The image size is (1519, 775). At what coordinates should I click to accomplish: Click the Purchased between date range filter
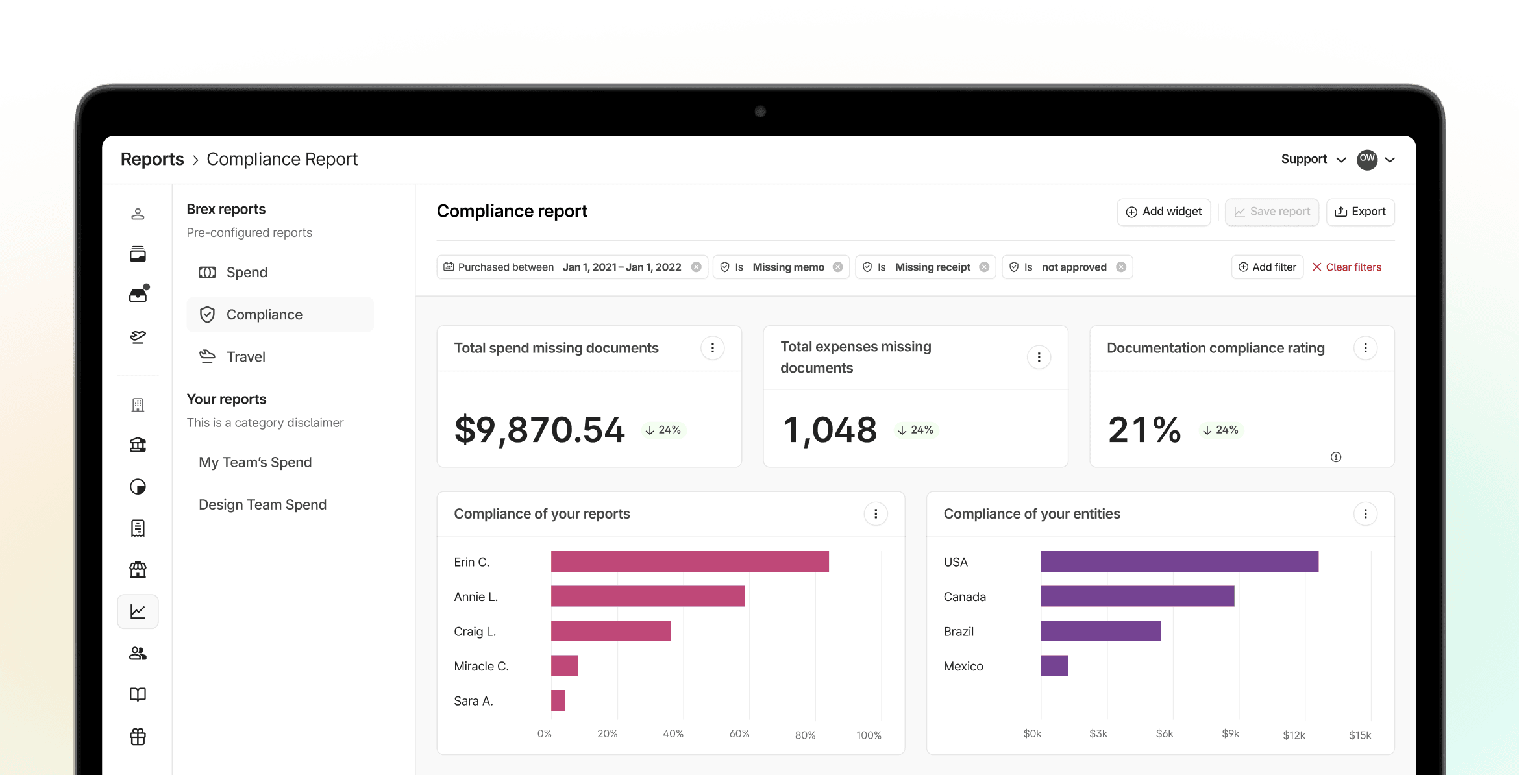tap(563, 267)
